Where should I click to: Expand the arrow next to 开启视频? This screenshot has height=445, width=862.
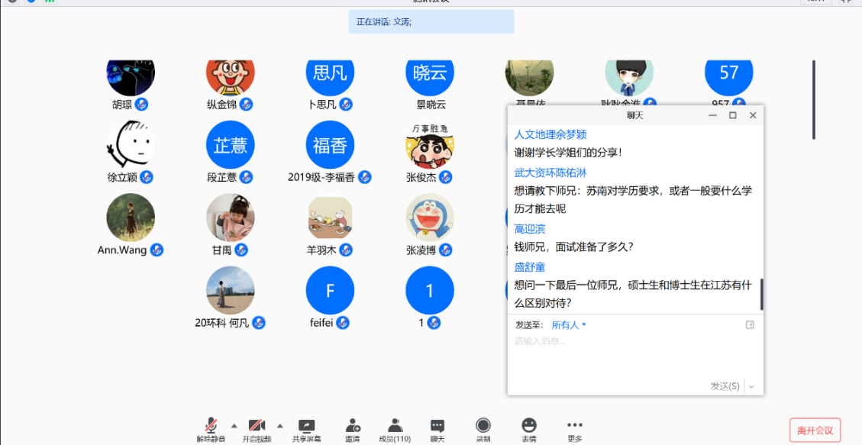(x=279, y=426)
